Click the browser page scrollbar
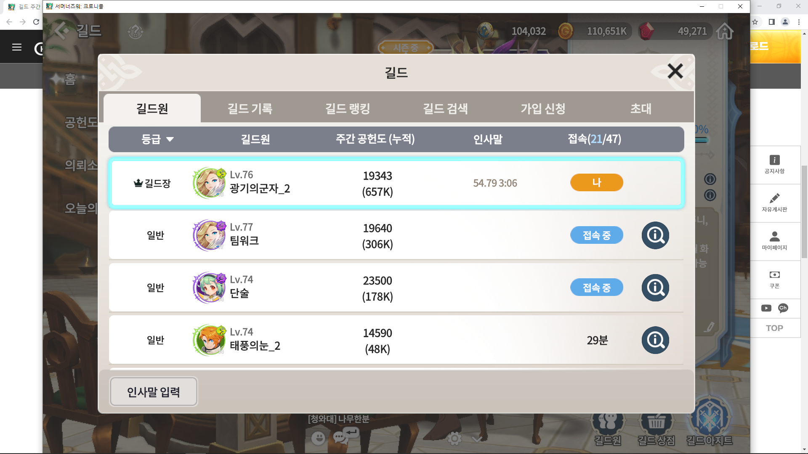808x454 pixels. click(804, 202)
